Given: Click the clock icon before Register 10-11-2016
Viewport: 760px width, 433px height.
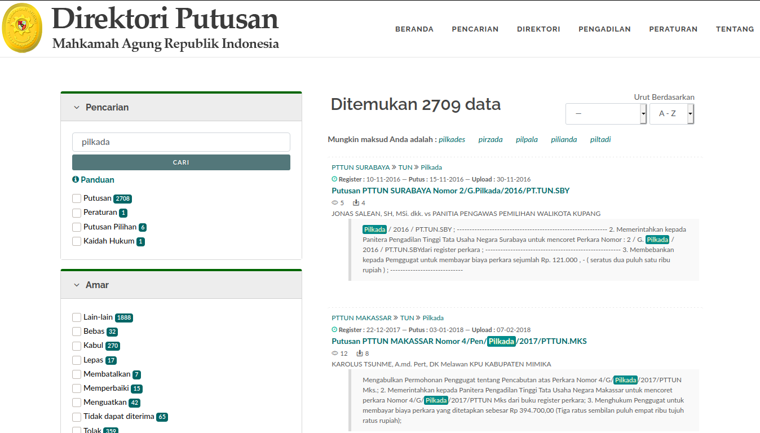Looking at the screenshot, I should 334,179.
